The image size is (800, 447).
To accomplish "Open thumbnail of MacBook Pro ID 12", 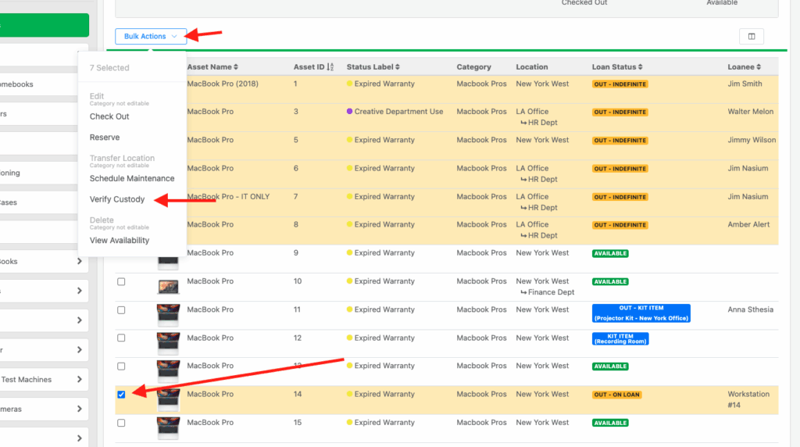I will 168,343.
